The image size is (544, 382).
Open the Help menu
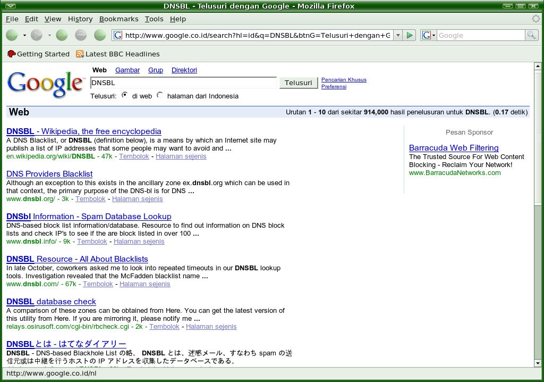click(x=178, y=19)
